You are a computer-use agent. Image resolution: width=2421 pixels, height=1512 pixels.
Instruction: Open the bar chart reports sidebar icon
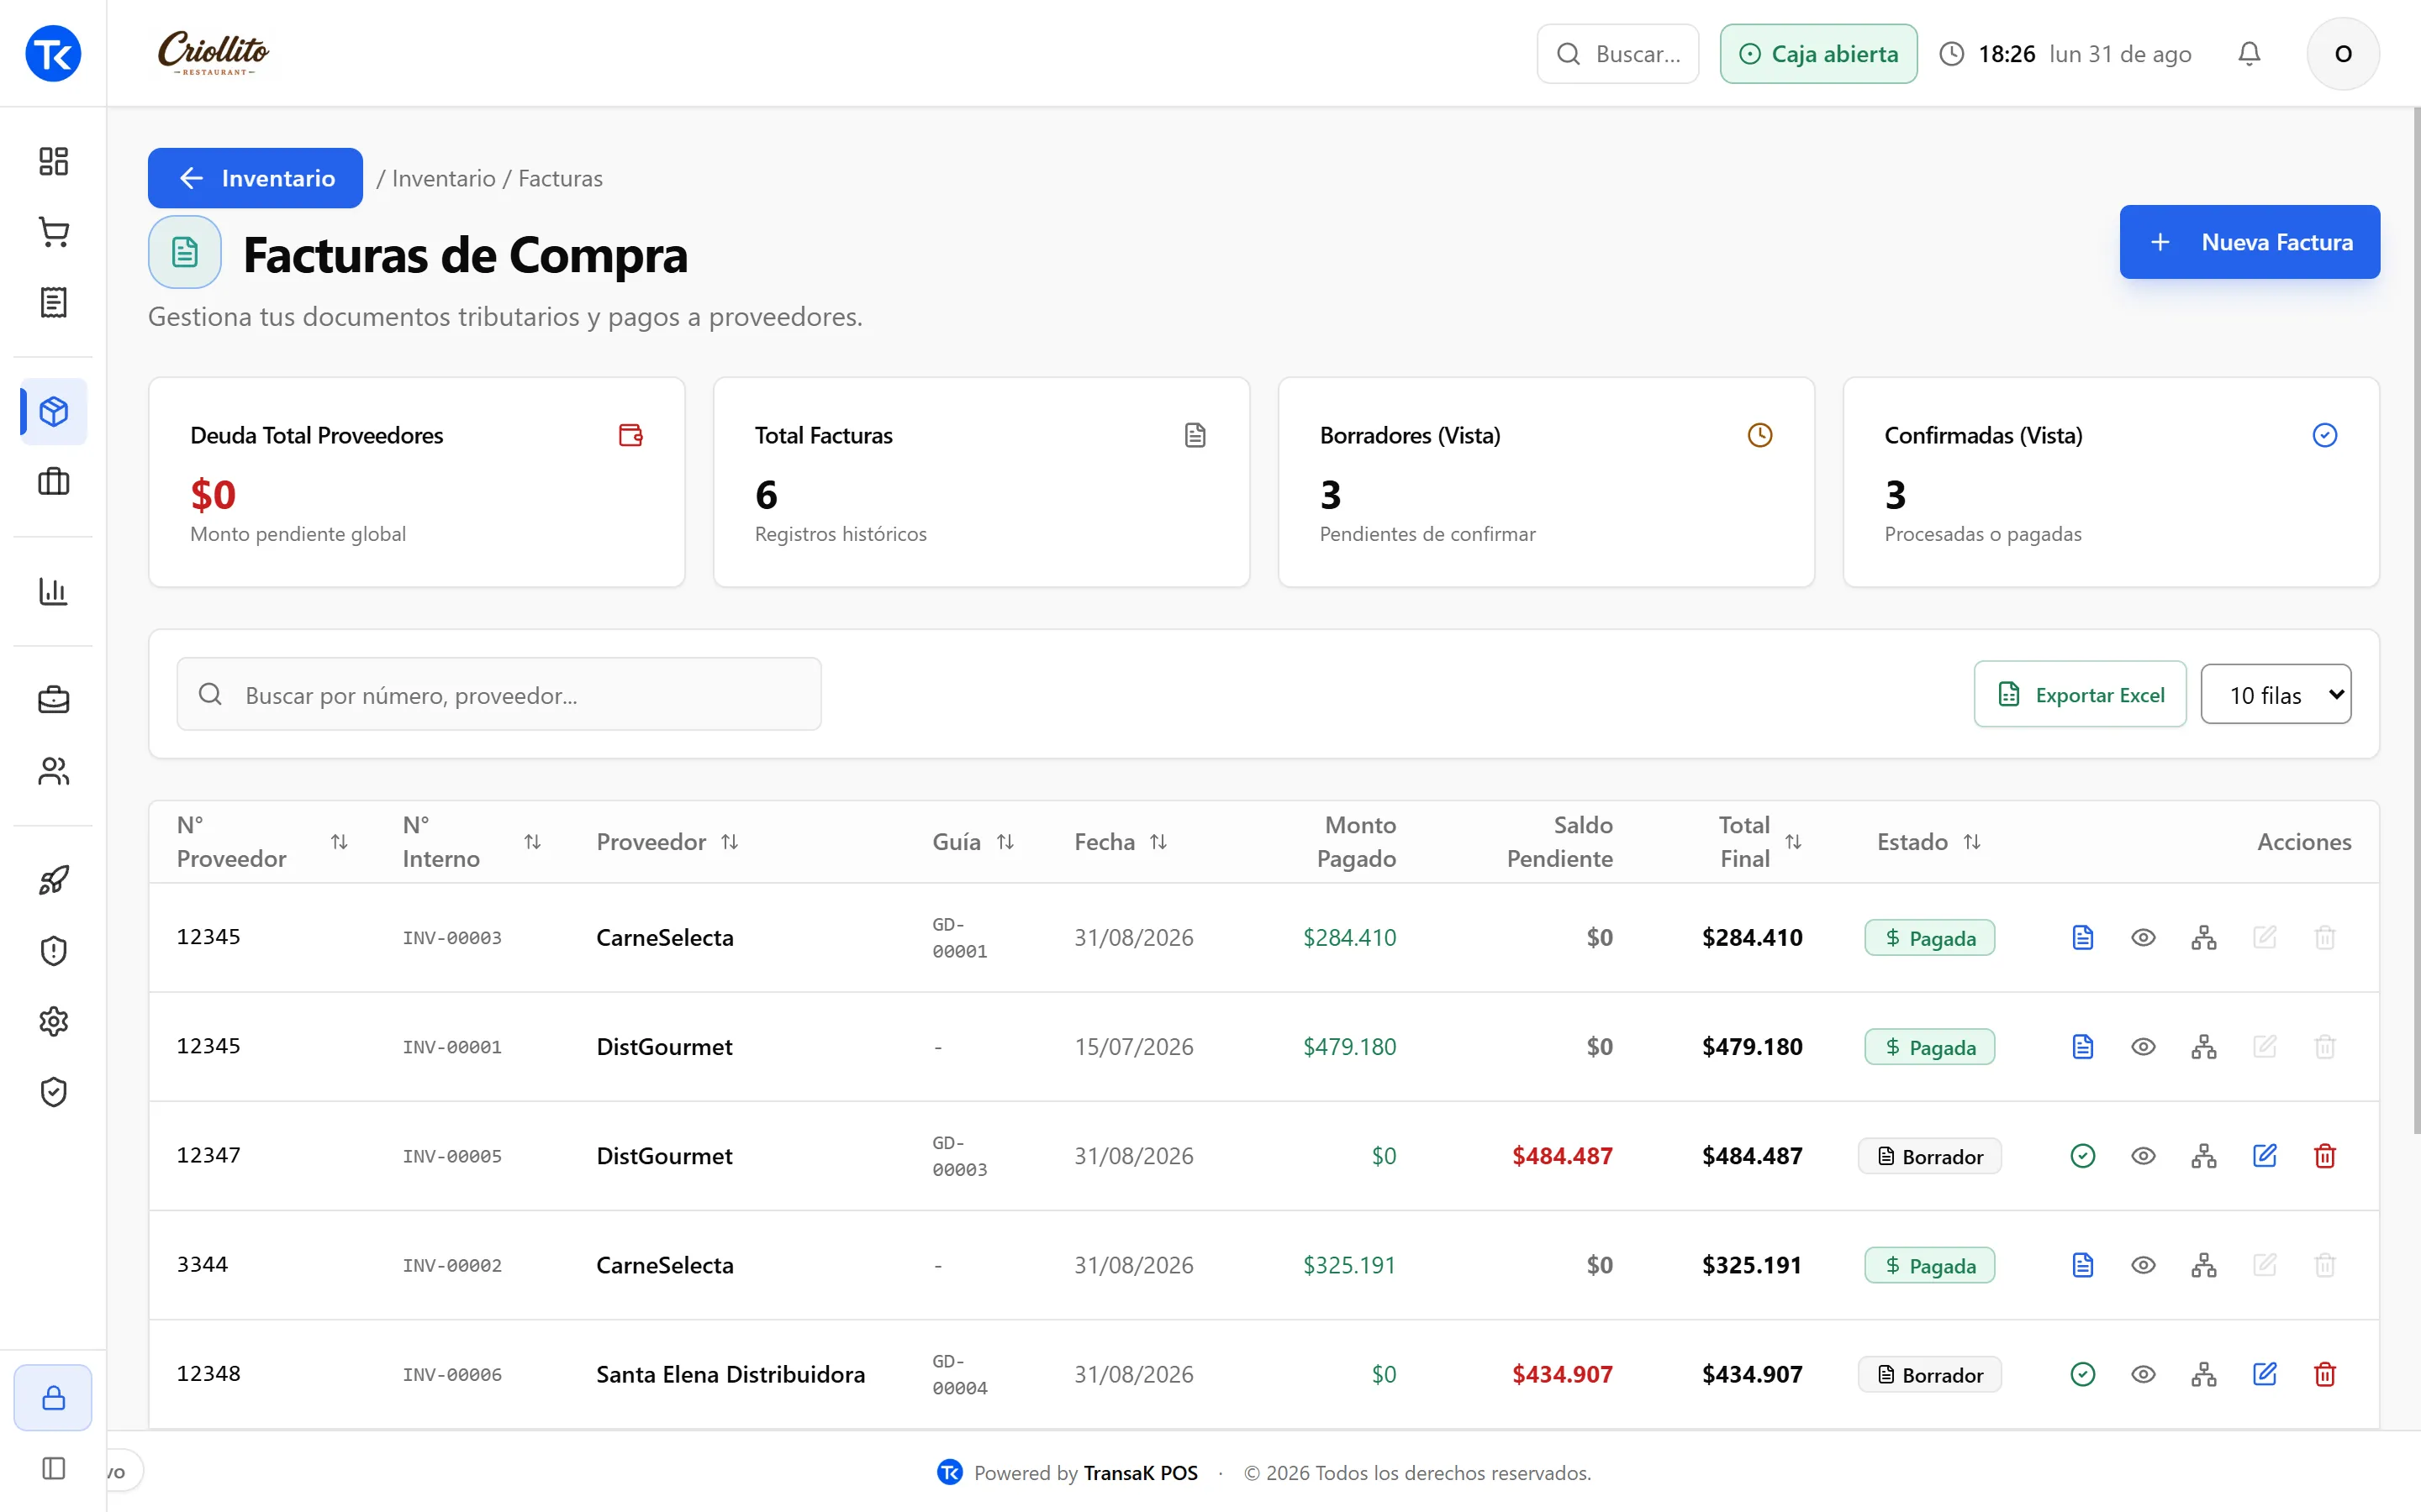tap(53, 591)
